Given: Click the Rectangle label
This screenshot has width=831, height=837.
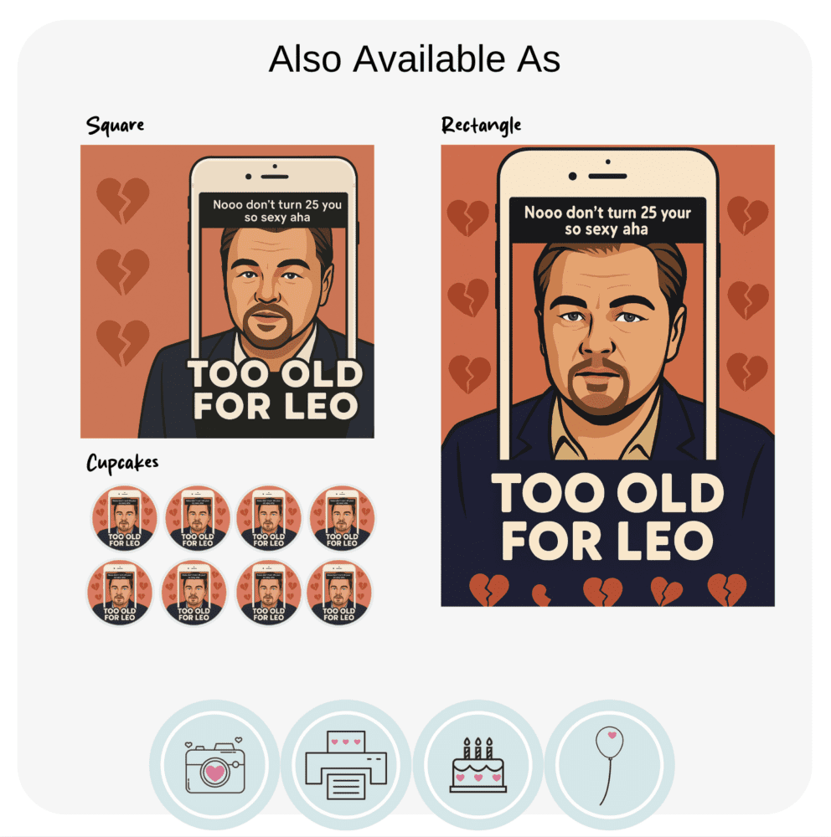Looking at the screenshot, I should (481, 126).
